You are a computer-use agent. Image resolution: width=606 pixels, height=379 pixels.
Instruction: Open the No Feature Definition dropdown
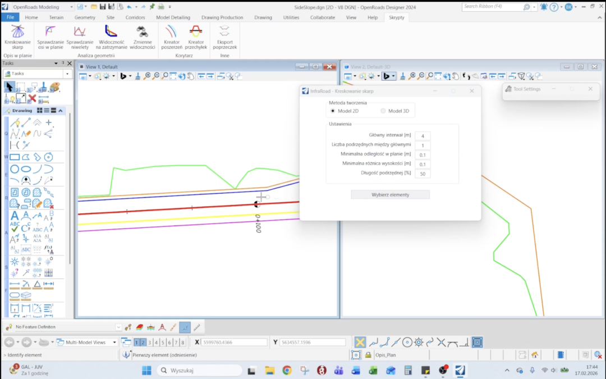(x=118, y=327)
